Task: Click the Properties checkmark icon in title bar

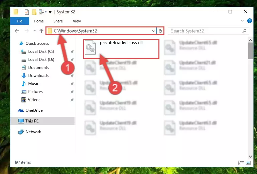Action: click(26, 12)
